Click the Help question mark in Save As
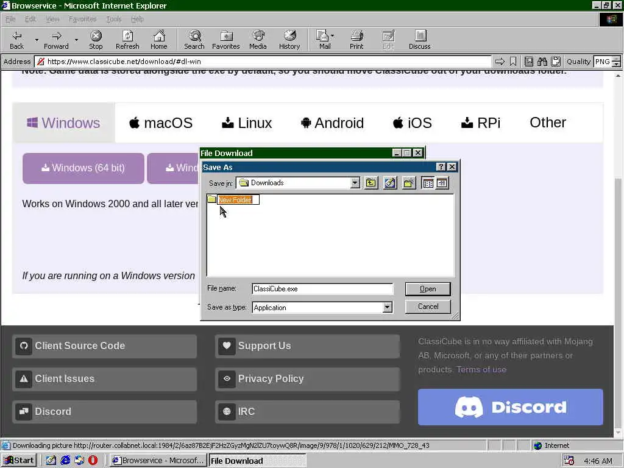The height and width of the screenshot is (468, 624). 441,167
